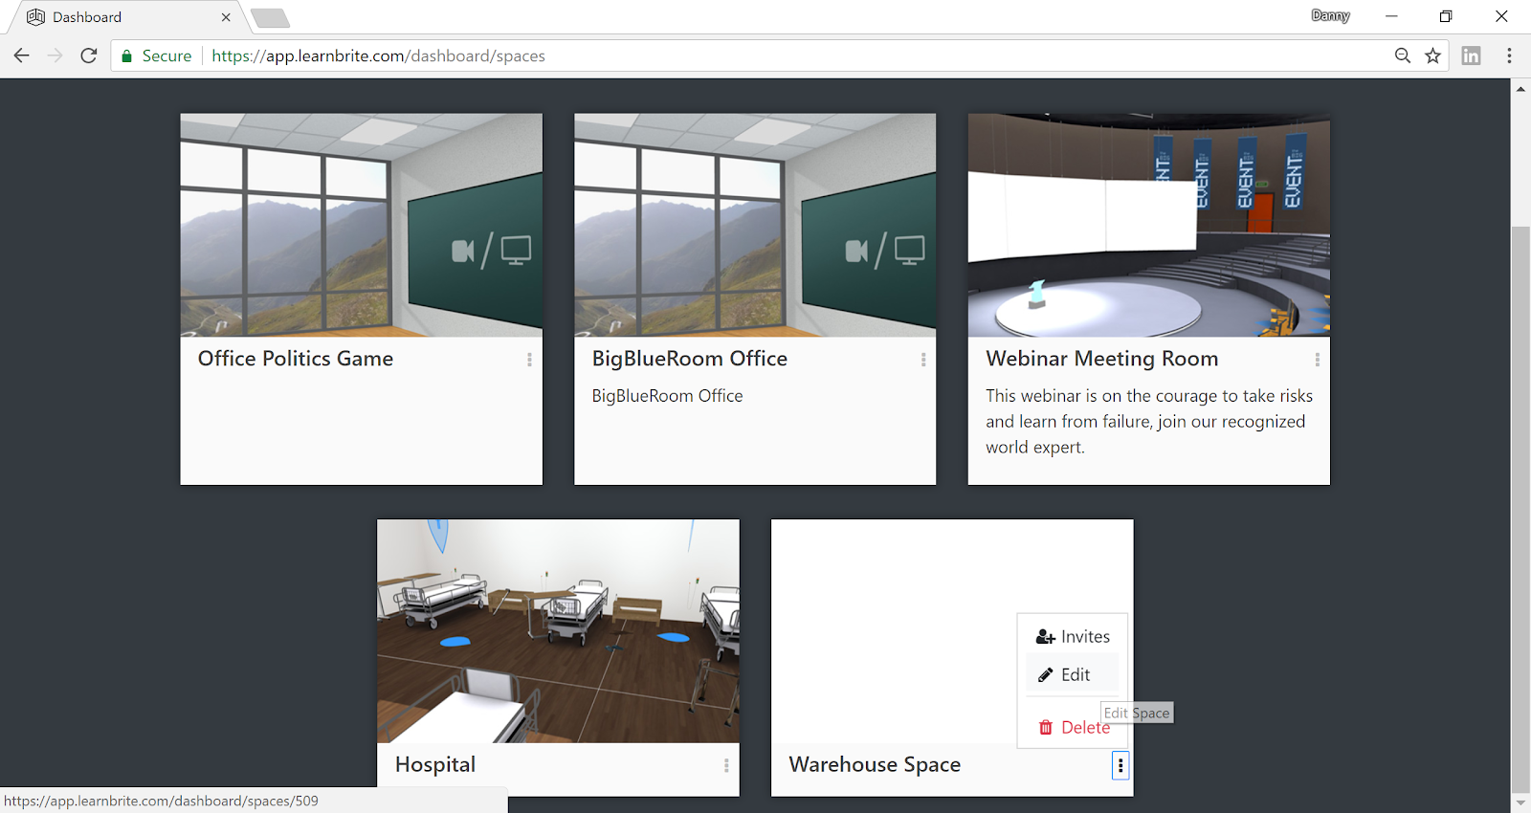Open options menu for Hospital space
The image size is (1531, 813).
pos(726,765)
